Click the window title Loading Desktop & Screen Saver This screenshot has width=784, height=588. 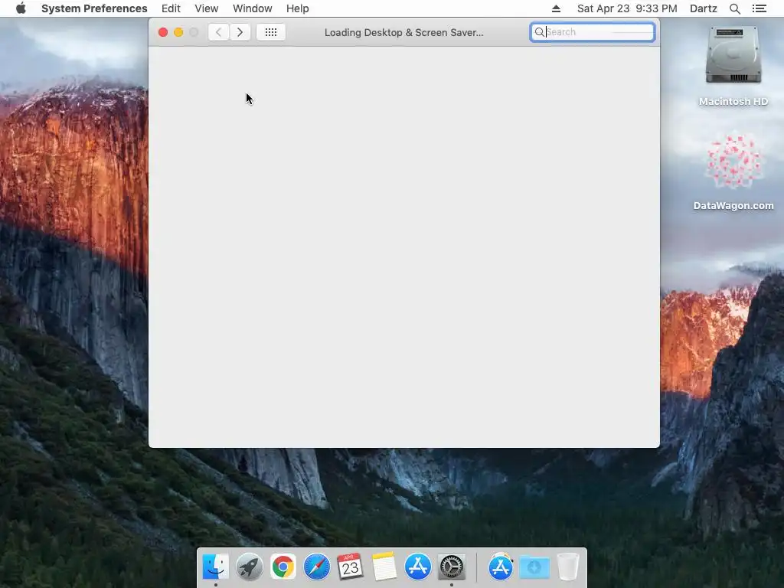[x=404, y=32]
